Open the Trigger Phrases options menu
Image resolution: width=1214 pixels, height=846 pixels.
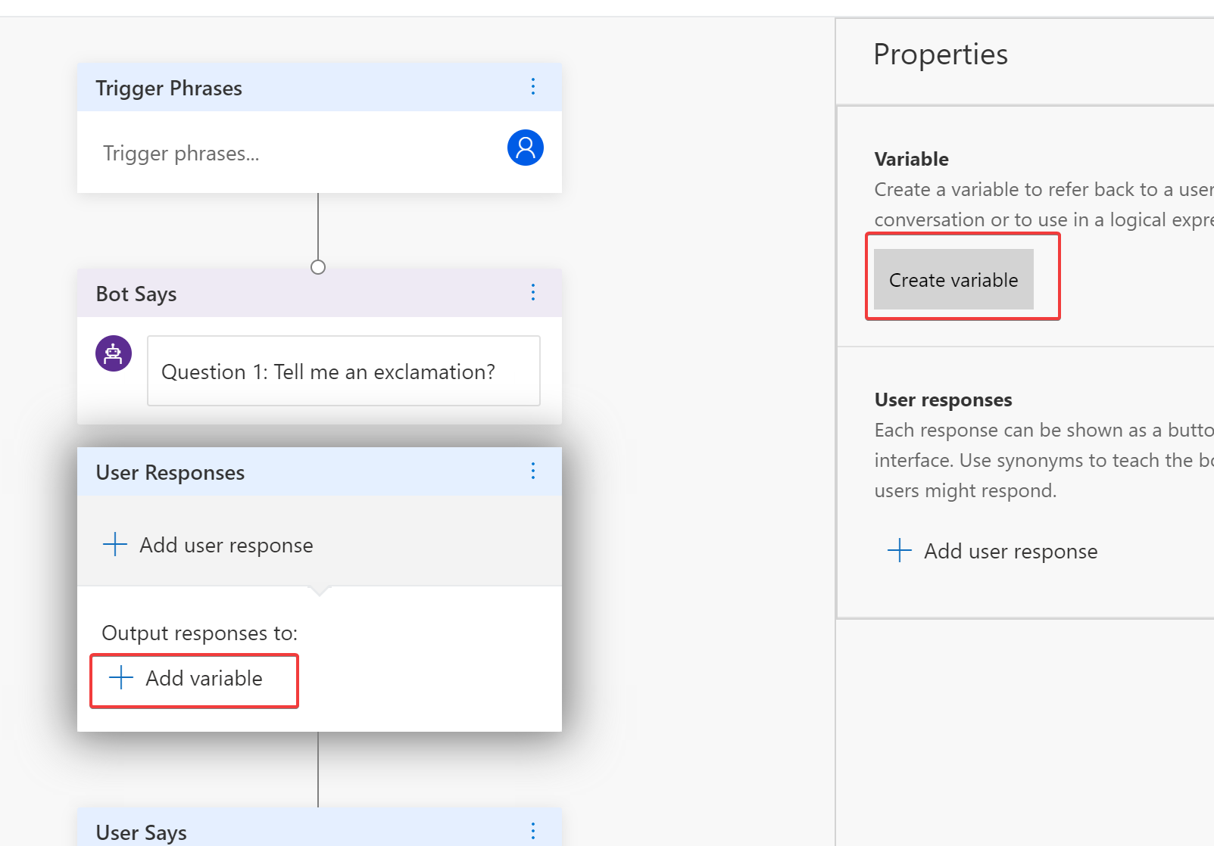click(x=533, y=87)
